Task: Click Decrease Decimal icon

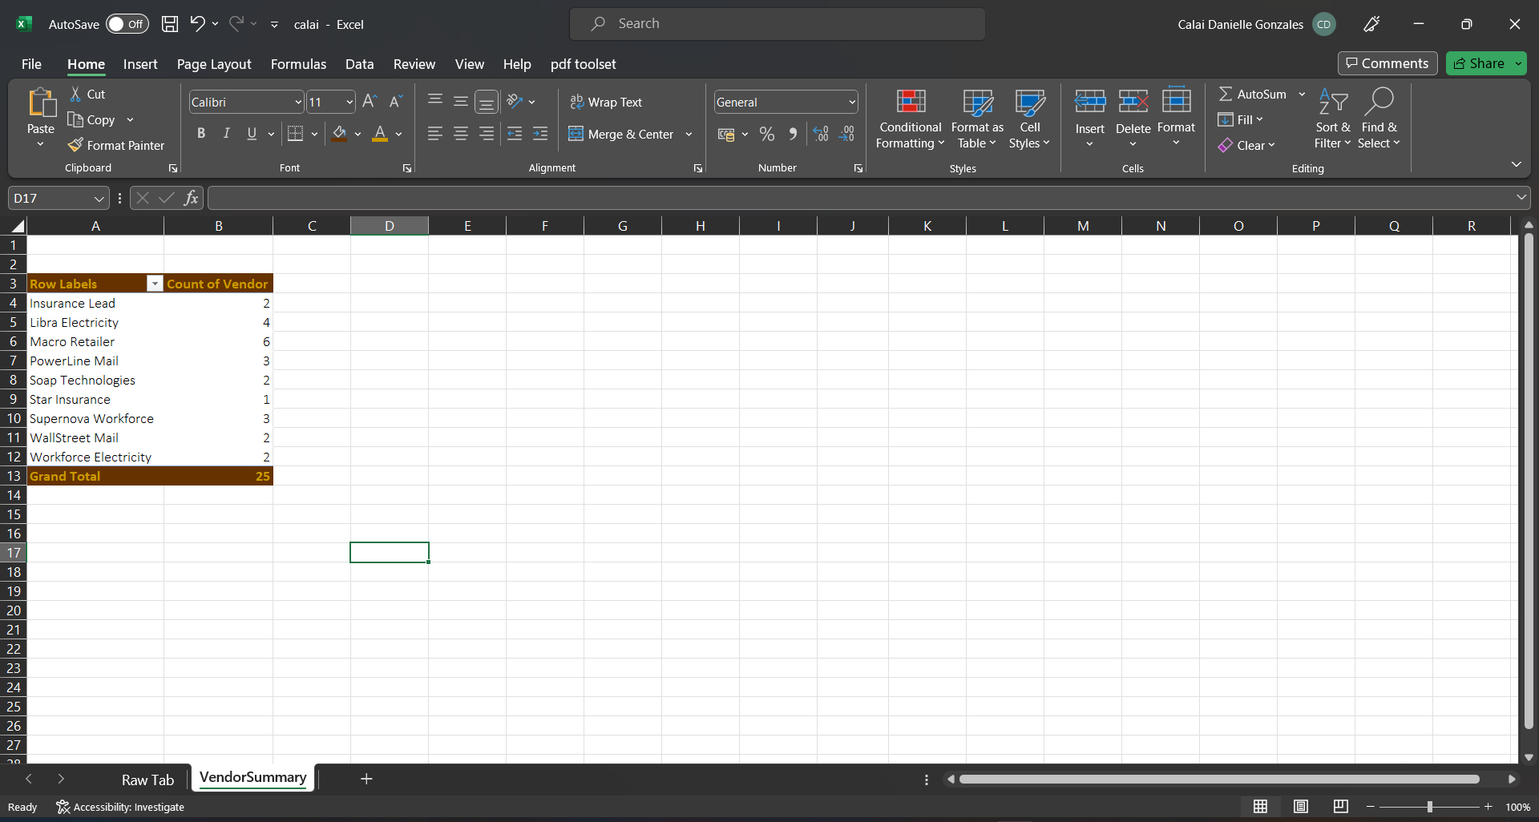Action: [847, 134]
